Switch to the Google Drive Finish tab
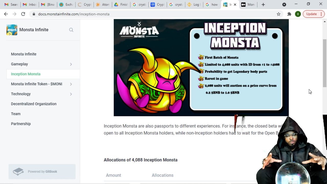Viewport: 327px width, 184px height. [x=121, y=5]
